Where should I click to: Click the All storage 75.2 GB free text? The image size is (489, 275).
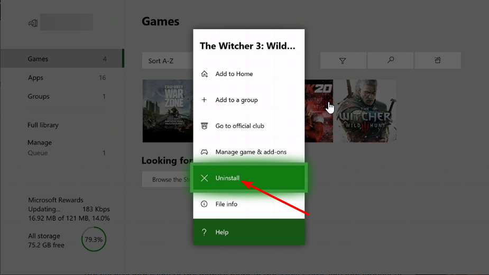tap(46, 240)
